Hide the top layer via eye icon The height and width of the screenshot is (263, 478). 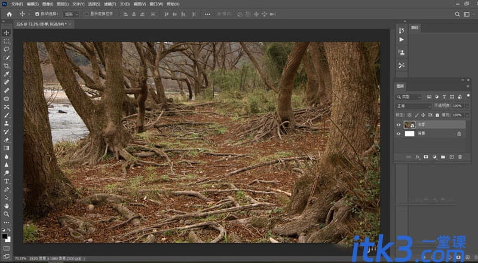click(x=399, y=125)
